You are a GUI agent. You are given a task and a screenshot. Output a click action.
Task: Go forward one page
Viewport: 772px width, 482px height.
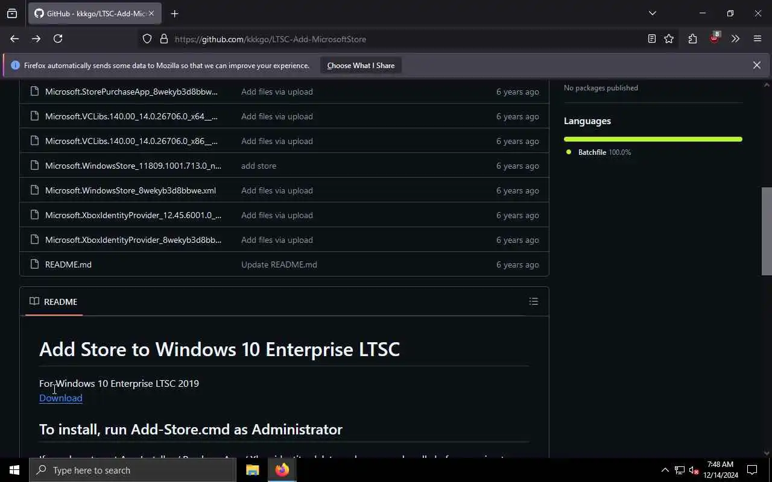pyautogui.click(x=36, y=39)
